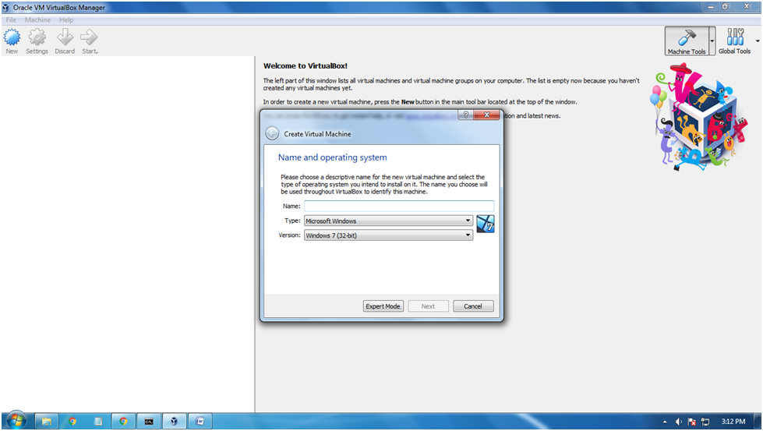Click the New virtual machine toolbar icon
Image resolution: width=763 pixels, height=431 pixels.
[12, 41]
